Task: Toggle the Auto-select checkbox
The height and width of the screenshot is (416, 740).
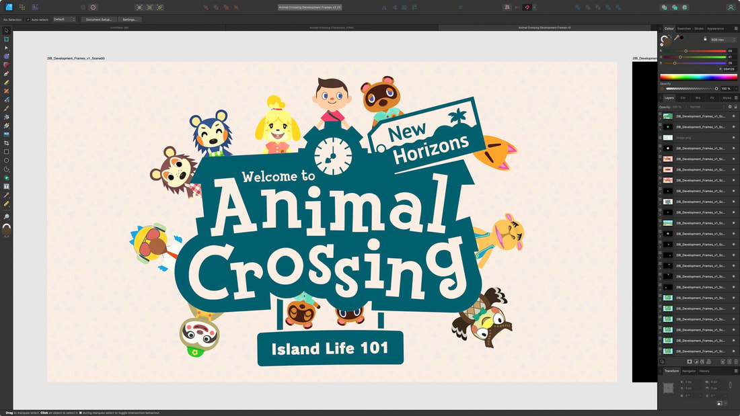Action: click(28, 19)
